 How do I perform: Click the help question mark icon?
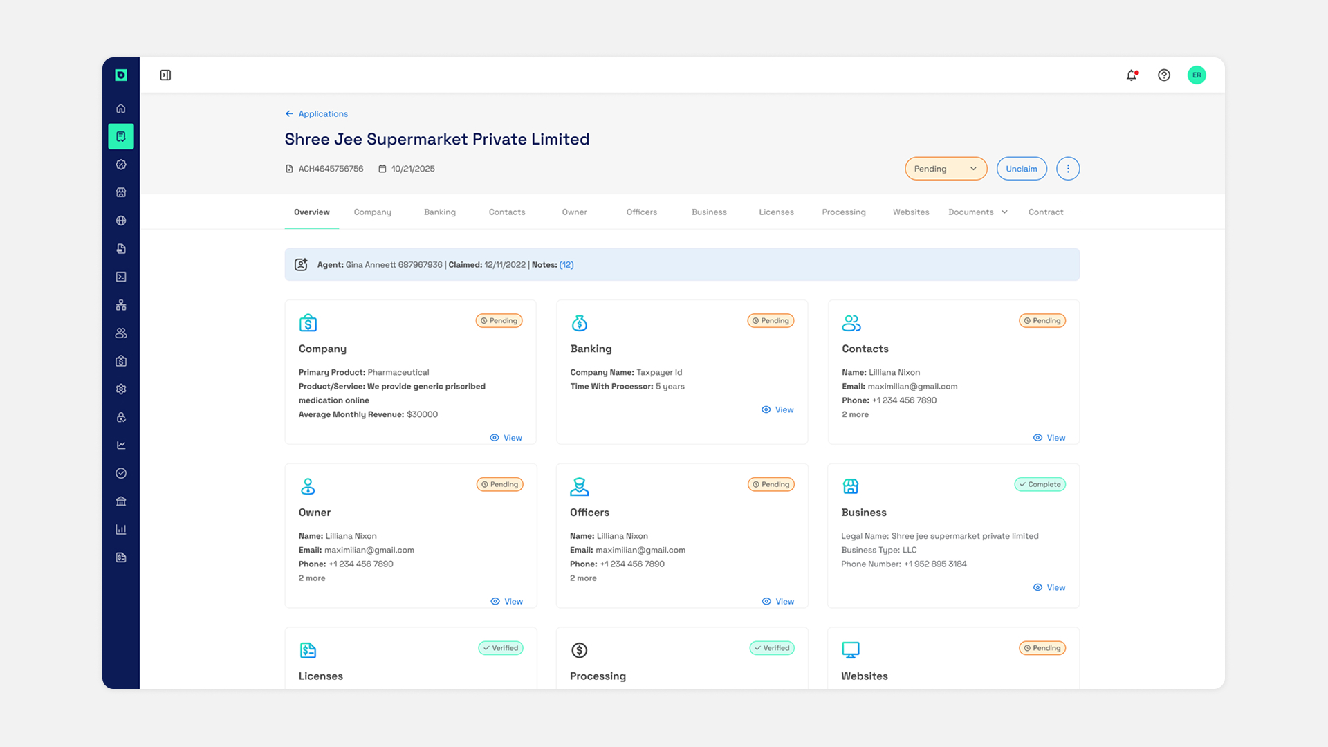pyautogui.click(x=1164, y=75)
